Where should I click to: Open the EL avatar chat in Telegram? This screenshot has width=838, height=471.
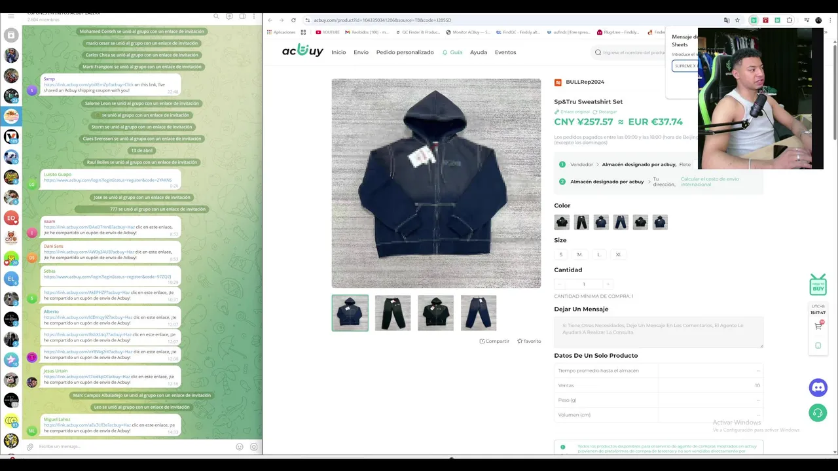click(x=11, y=279)
